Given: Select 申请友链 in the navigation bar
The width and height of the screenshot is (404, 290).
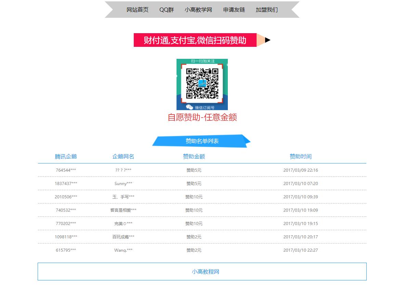Looking at the screenshot, I should click(x=234, y=10).
